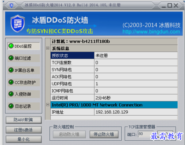Open the http://www.bingdun.com link
This screenshot has height=145, width=185.
click(x=151, y=32)
